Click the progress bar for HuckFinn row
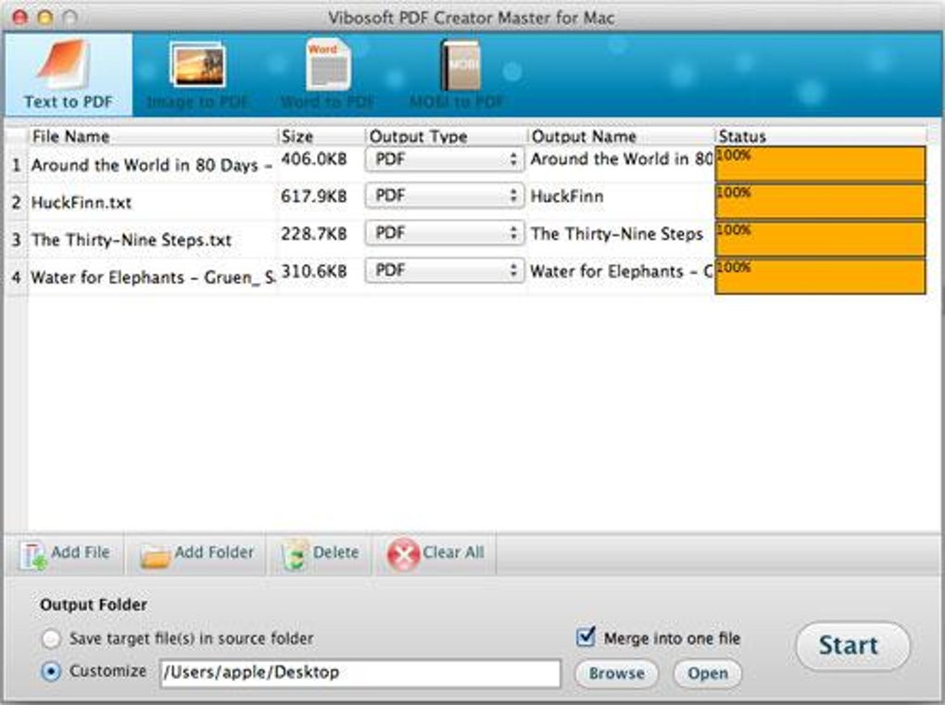Image resolution: width=945 pixels, height=705 pixels. (x=820, y=201)
